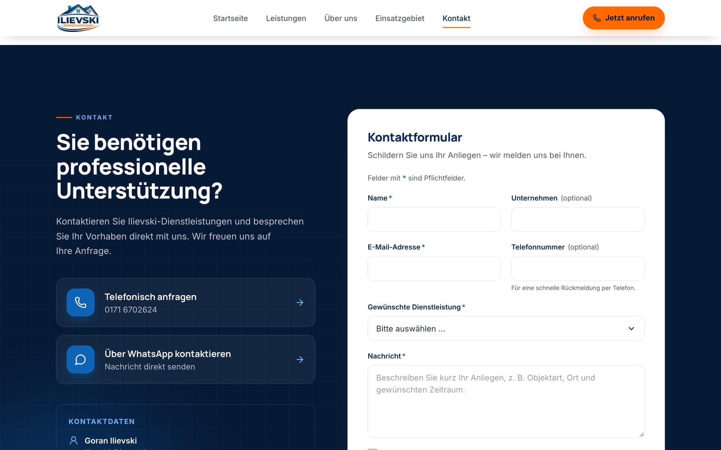Click the Jetzt anrufen button
721x450 pixels.
coord(624,18)
